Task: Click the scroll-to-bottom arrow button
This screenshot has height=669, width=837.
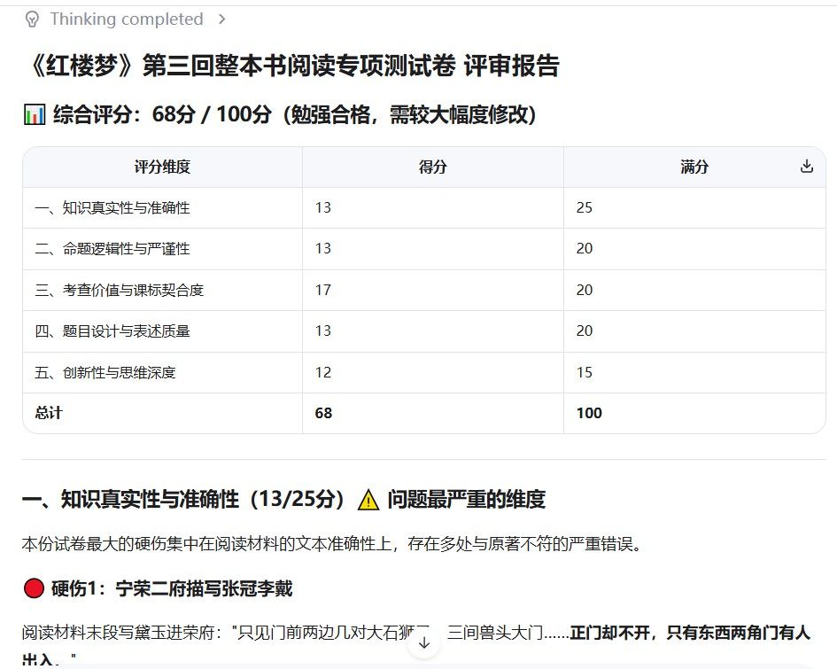Action: pyautogui.click(x=424, y=642)
